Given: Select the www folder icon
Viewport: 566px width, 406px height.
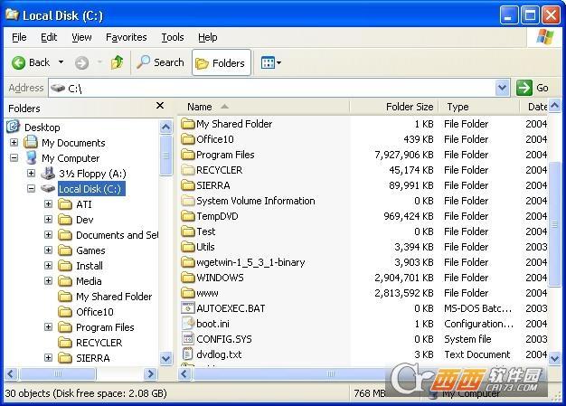Looking at the screenshot, I should point(188,293).
